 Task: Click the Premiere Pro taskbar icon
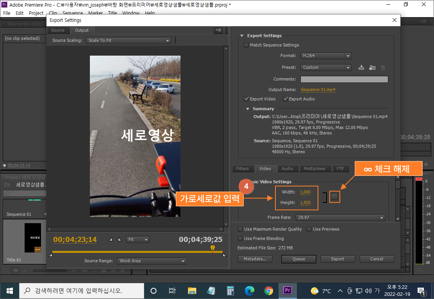(288, 290)
